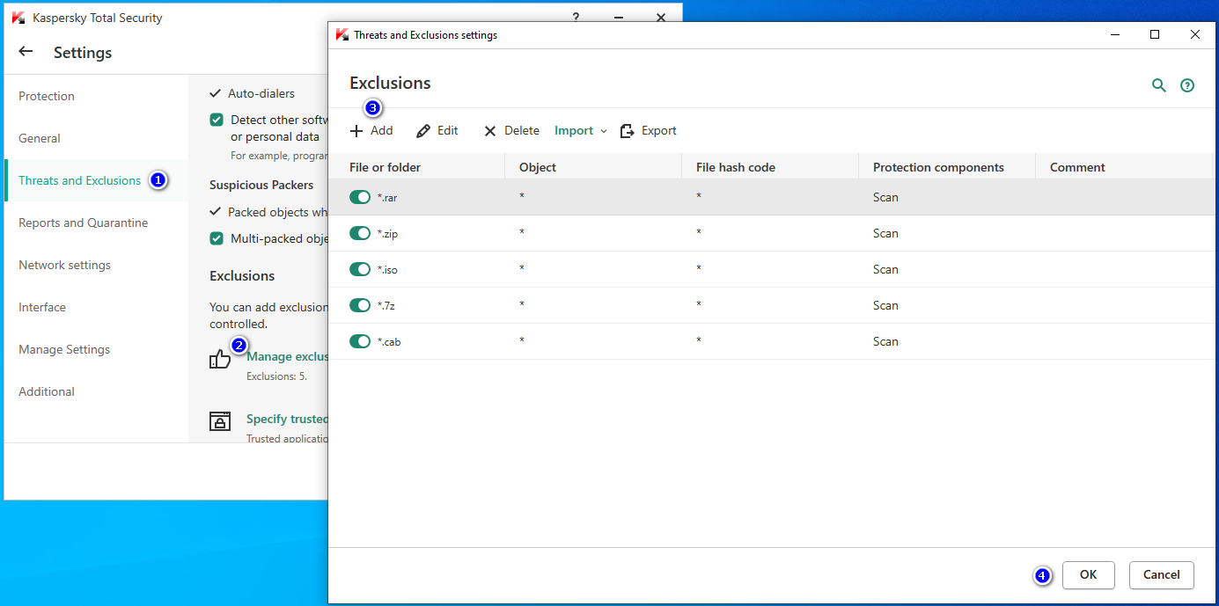Toggle off the *.iso exclusion
The width and height of the screenshot is (1219, 606).
click(360, 269)
